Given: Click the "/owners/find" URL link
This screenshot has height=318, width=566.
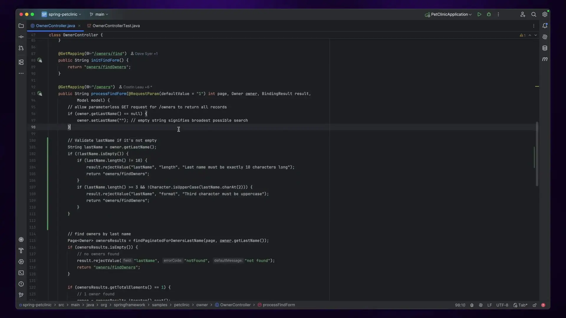Looking at the screenshot, I should (108, 54).
